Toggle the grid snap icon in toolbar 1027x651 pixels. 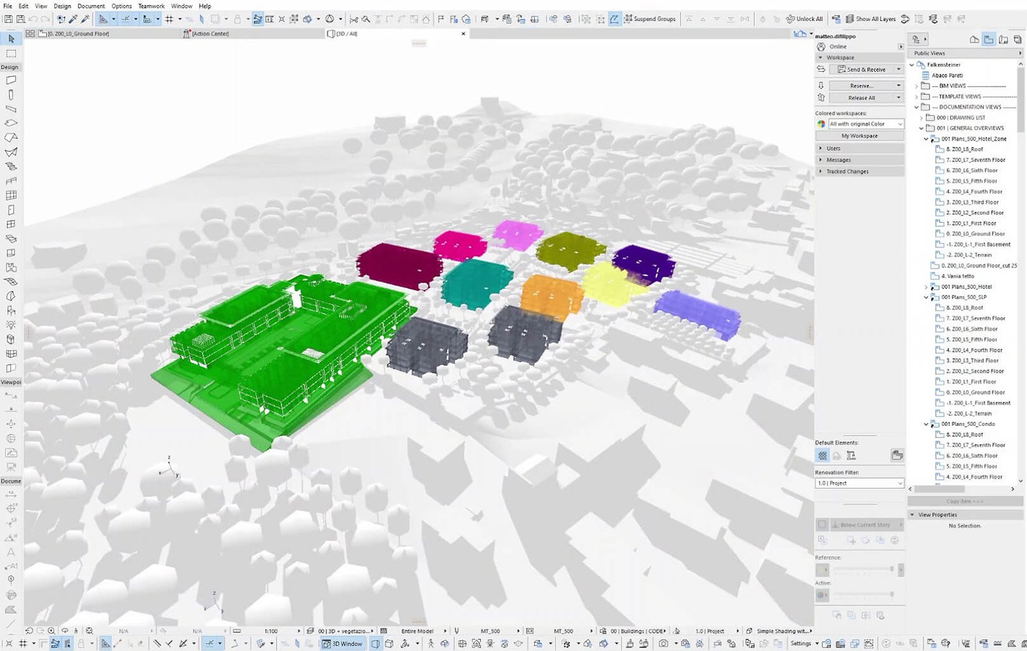tap(169, 19)
